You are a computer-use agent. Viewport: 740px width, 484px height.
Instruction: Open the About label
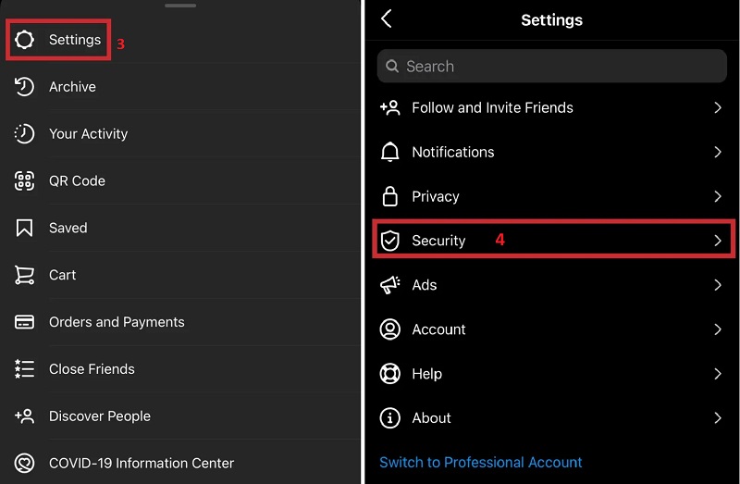431,418
